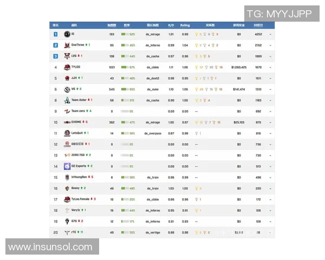Open the Team Aster name link
Image resolution: width=325 pixels, height=260 pixels.
[79, 100]
